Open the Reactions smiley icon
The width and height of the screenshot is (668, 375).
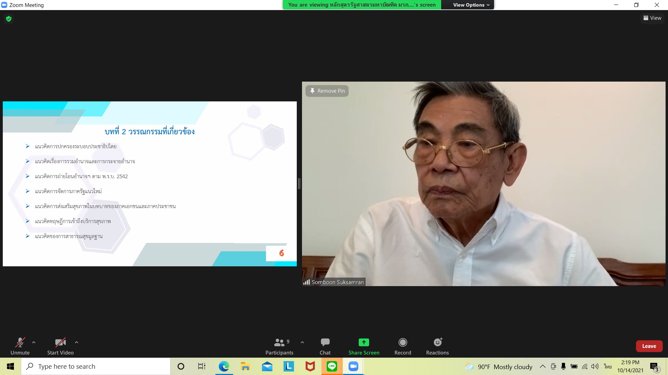(x=437, y=343)
